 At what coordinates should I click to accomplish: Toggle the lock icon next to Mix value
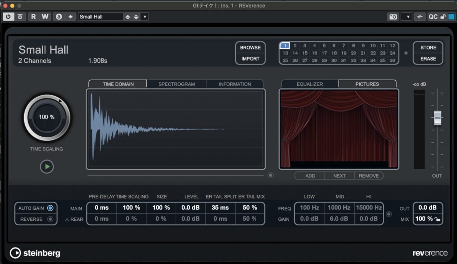(x=437, y=219)
